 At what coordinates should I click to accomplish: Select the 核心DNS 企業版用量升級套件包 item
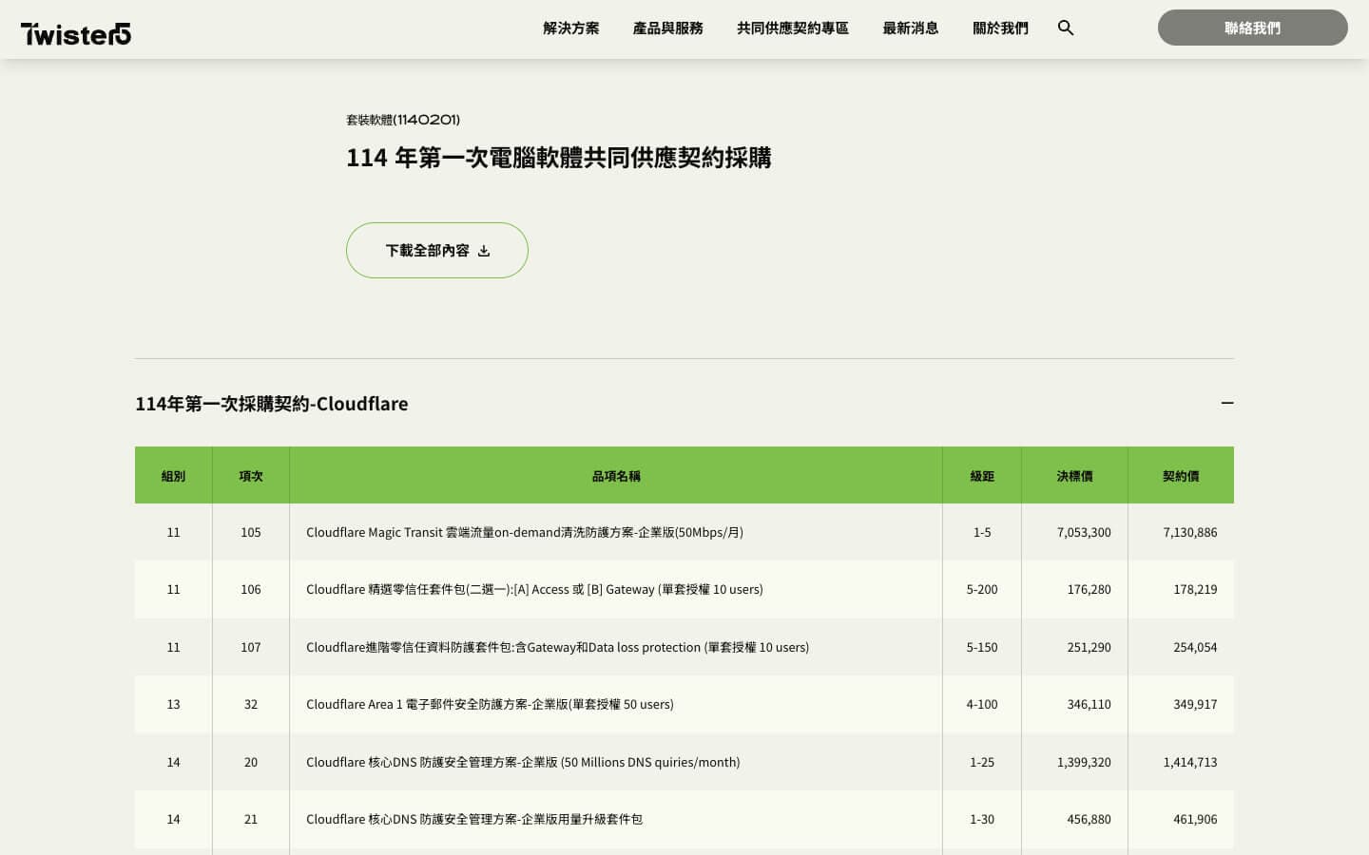pyautogui.click(x=474, y=819)
